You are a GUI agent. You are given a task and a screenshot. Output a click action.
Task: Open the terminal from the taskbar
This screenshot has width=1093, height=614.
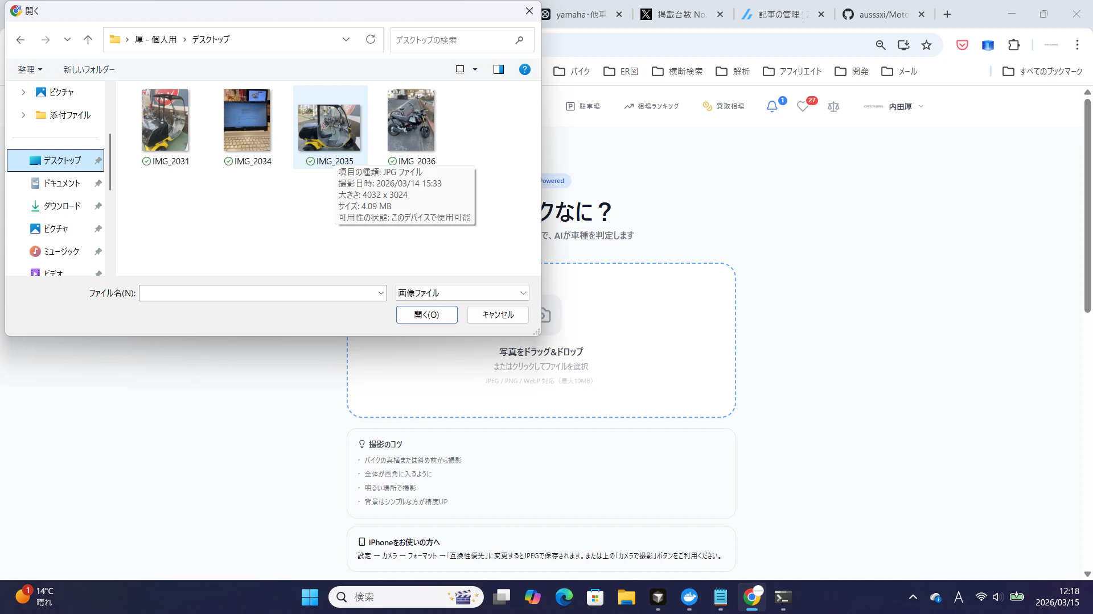tap(783, 597)
